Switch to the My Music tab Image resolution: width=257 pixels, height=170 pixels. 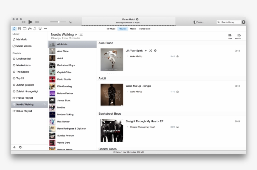(111, 29)
